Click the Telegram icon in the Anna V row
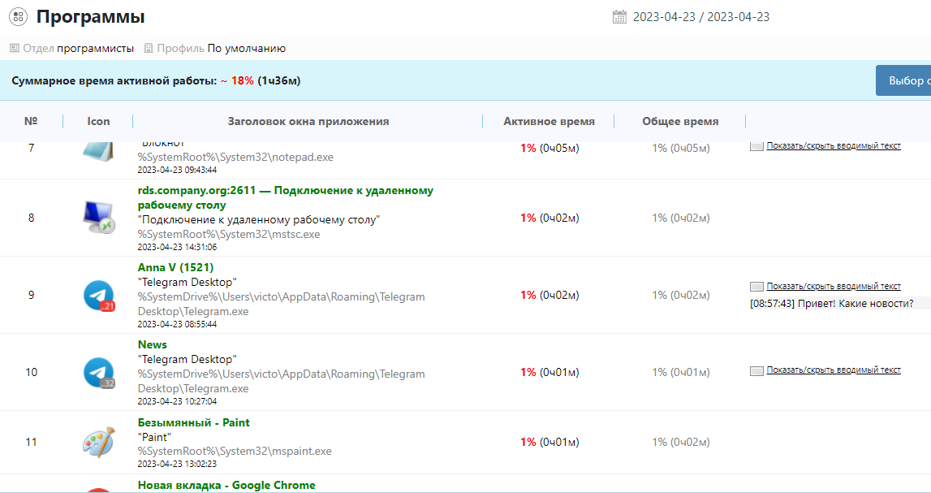Viewport: 931px width, 493px height. click(99, 295)
